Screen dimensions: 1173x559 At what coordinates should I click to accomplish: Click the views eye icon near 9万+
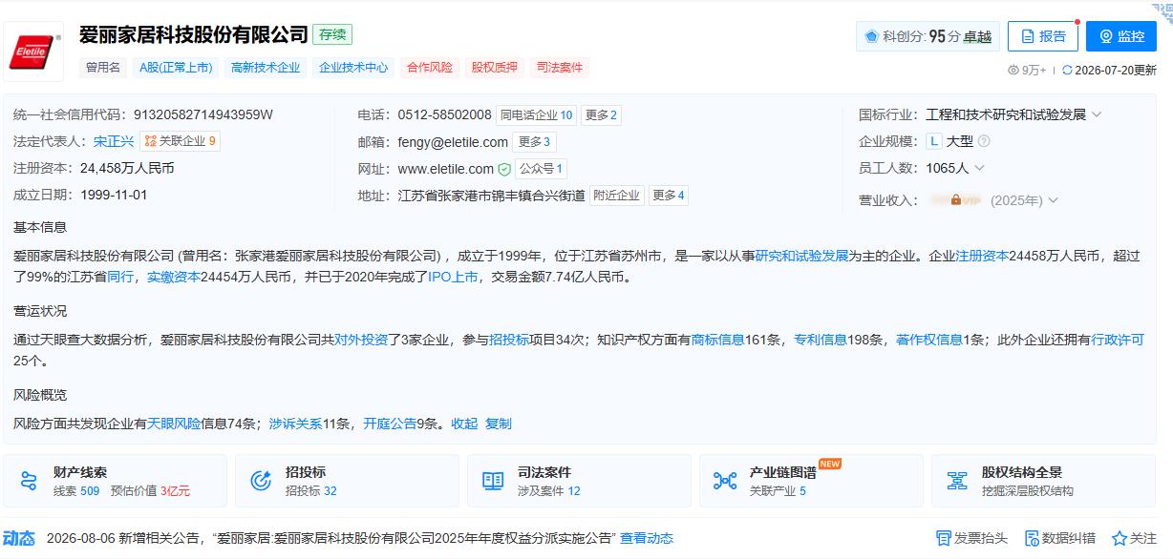click(x=1013, y=70)
